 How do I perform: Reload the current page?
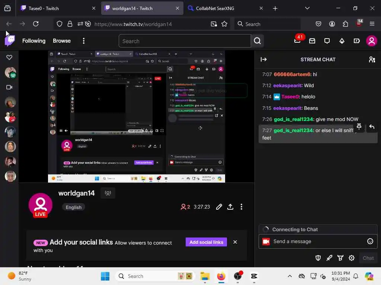(36, 24)
